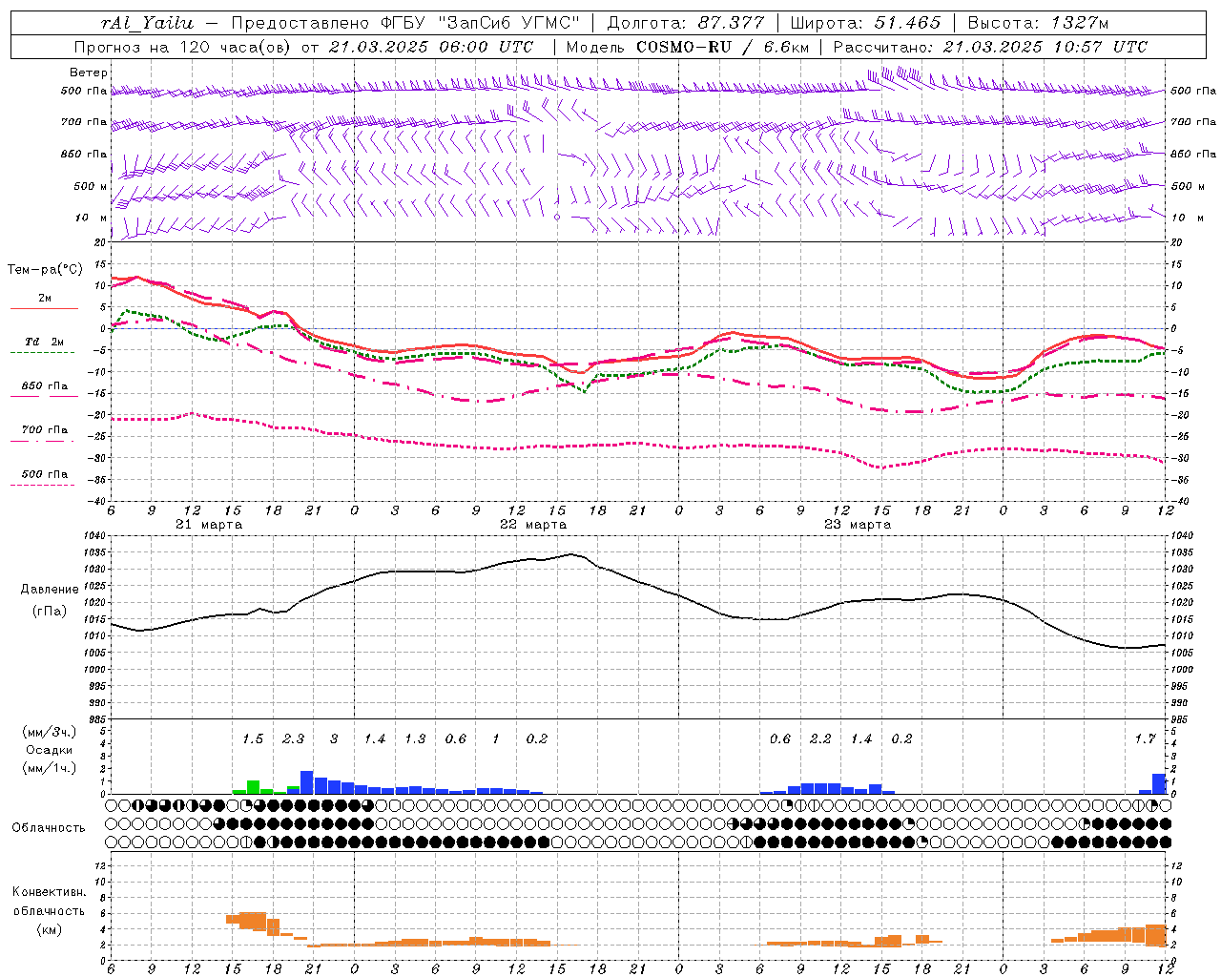
Task: Click the Тем-ра(°C) temperature panel label
Action: [x=45, y=270]
